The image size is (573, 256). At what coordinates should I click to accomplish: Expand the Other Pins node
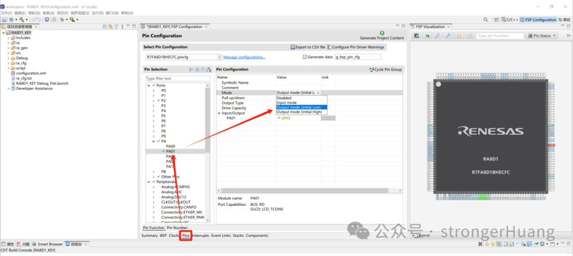(153, 177)
